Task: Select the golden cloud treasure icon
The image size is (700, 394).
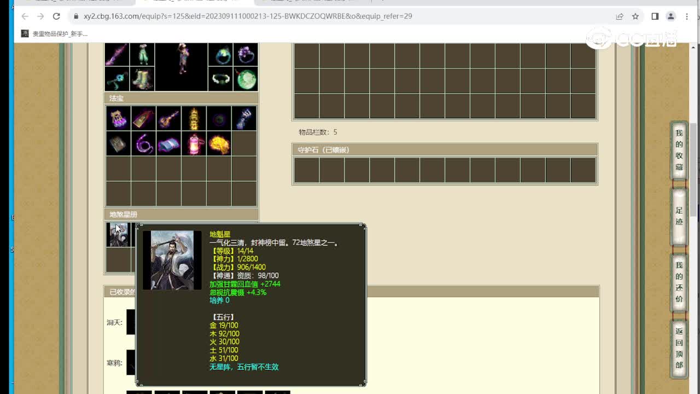Action: [219, 143]
